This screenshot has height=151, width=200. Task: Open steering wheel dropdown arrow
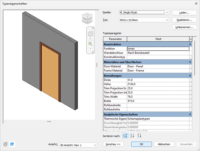pos(90,39)
